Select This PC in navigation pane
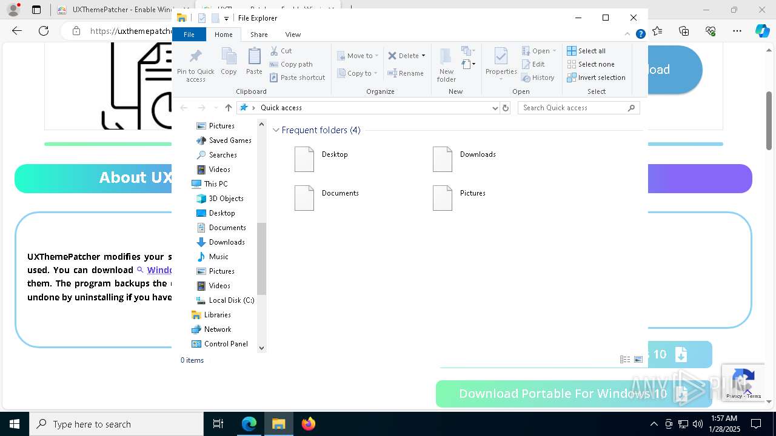Viewport: 776px width, 436px height. 210,184
